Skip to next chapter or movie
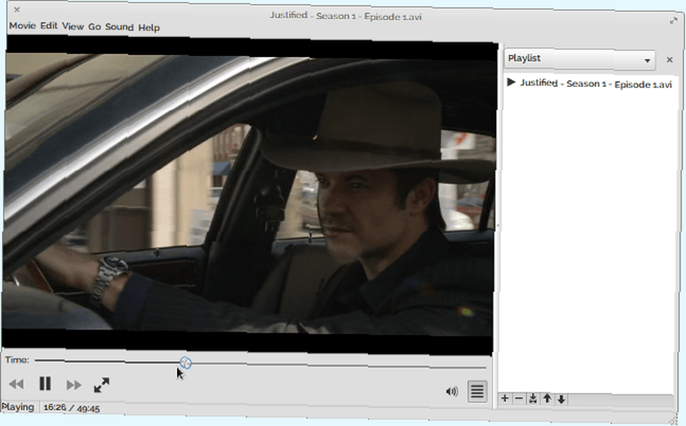Image resolution: width=686 pixels, height=426 pixels. point(74,385)
